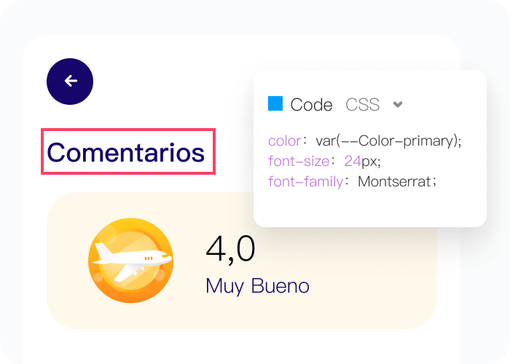Select the Montserrat font value

[x=394, y=181]
